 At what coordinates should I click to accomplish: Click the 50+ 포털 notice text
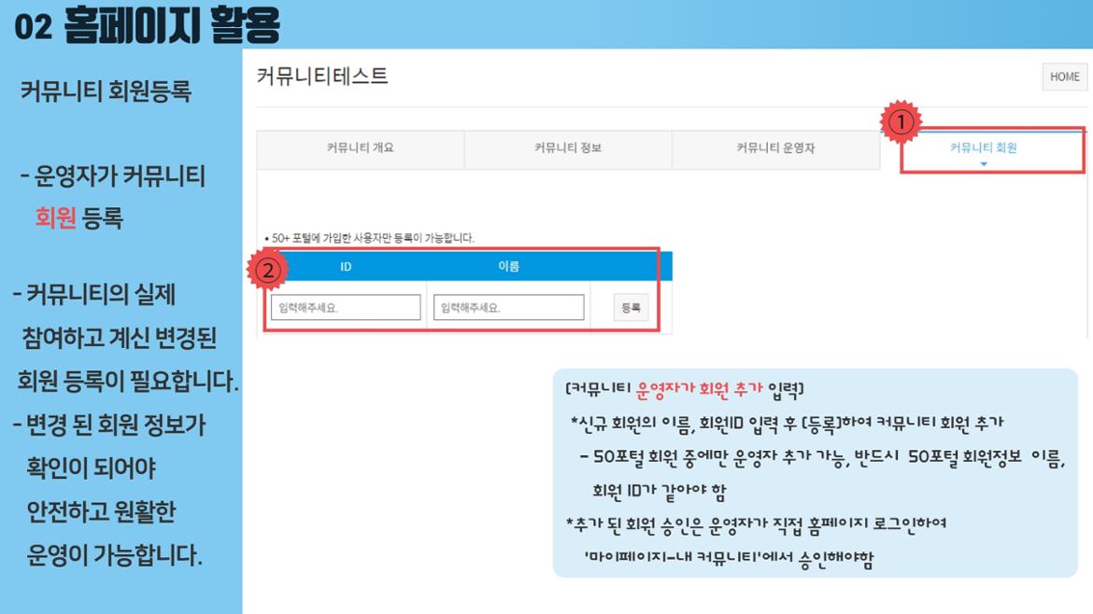coord(374,238)
